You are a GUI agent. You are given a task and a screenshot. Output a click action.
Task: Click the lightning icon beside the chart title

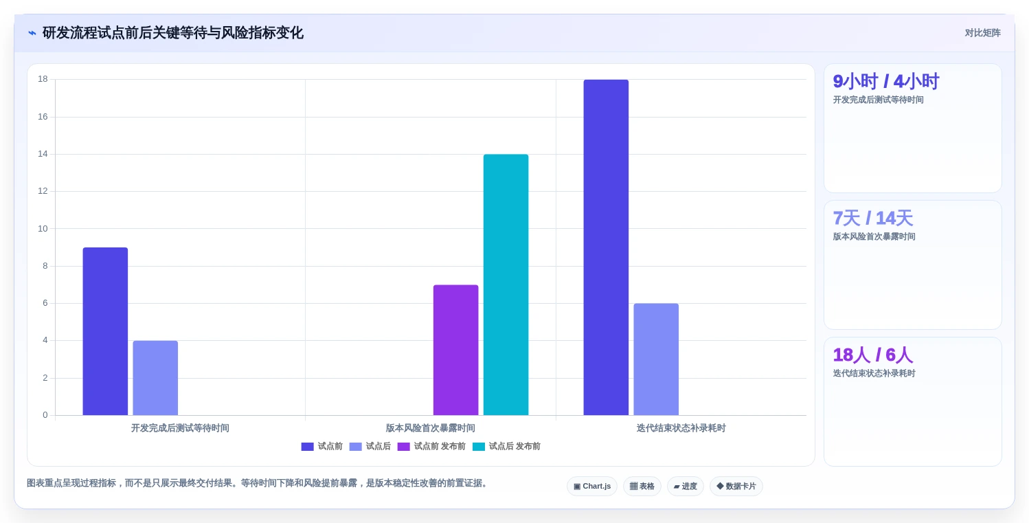tap(32, 33)
